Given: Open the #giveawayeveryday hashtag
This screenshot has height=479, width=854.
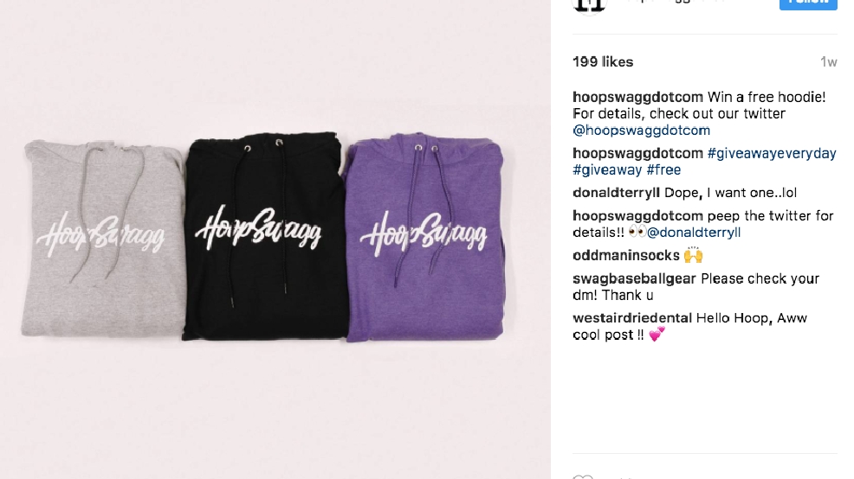Looking at the screenshot, I should click(771, 153).
